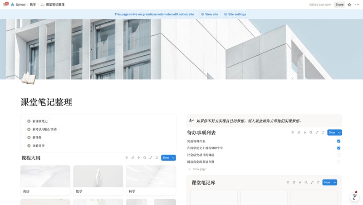Click the 待办事项列表 database title
363x205 pixels.
pos(201,133)
